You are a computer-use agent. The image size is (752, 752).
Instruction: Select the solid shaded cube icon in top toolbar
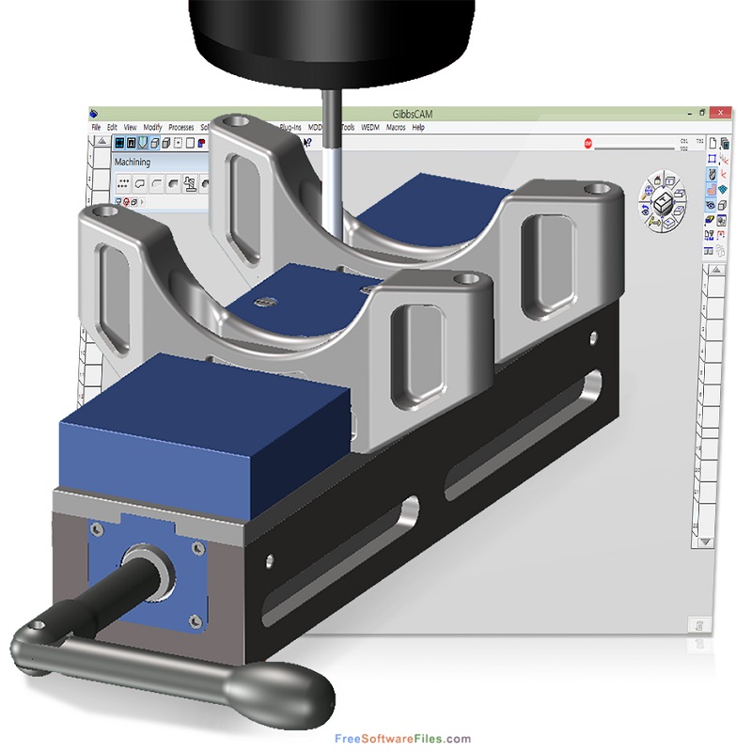point(166,143)
